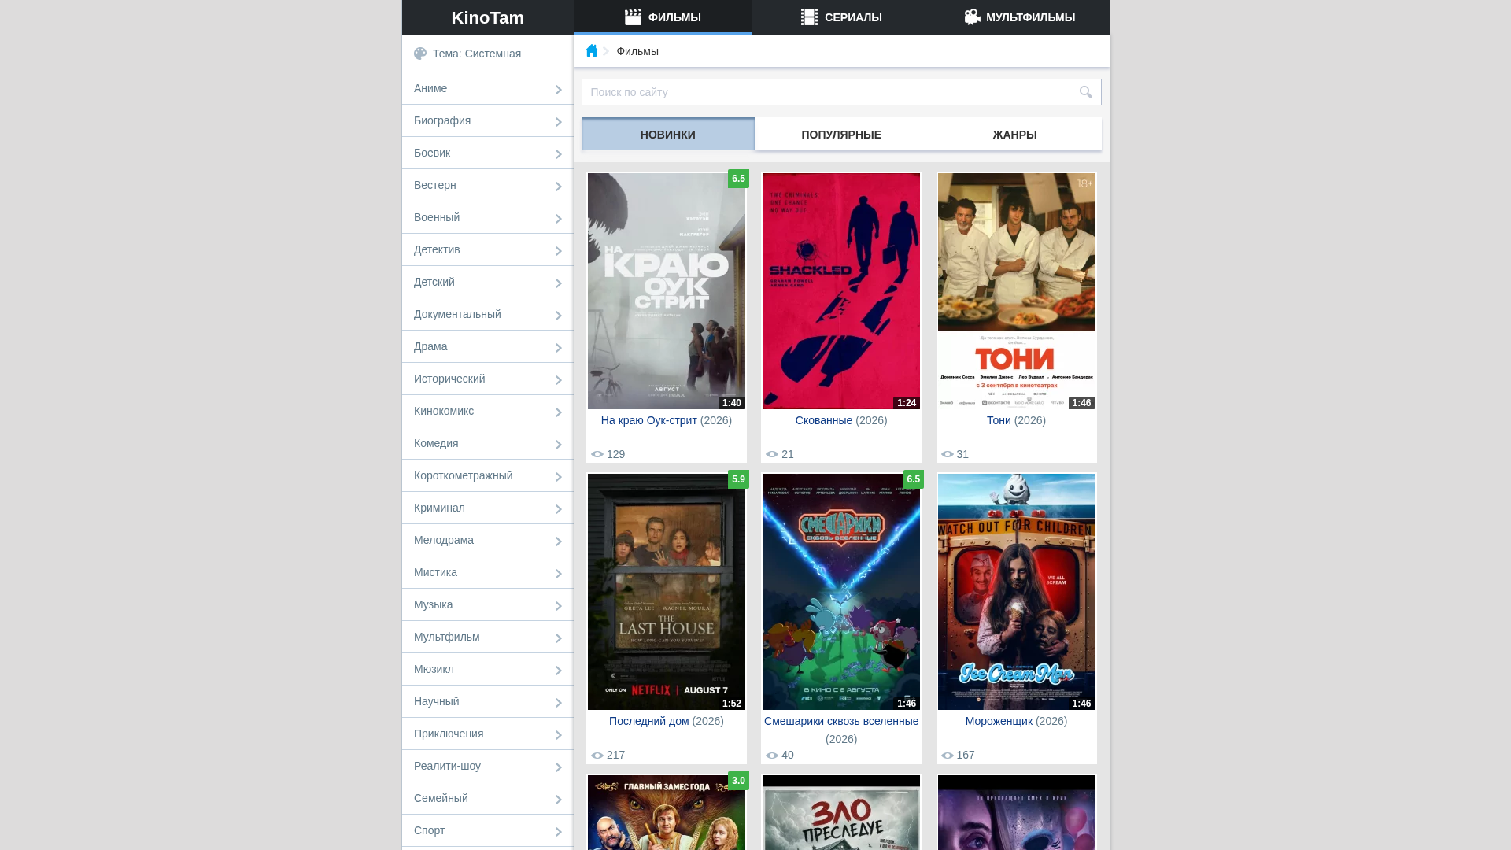The height and width of the screenshot is (850, 1511).
Task: Open На краю Оук-стрит title link
Action: tap(649, 420)
